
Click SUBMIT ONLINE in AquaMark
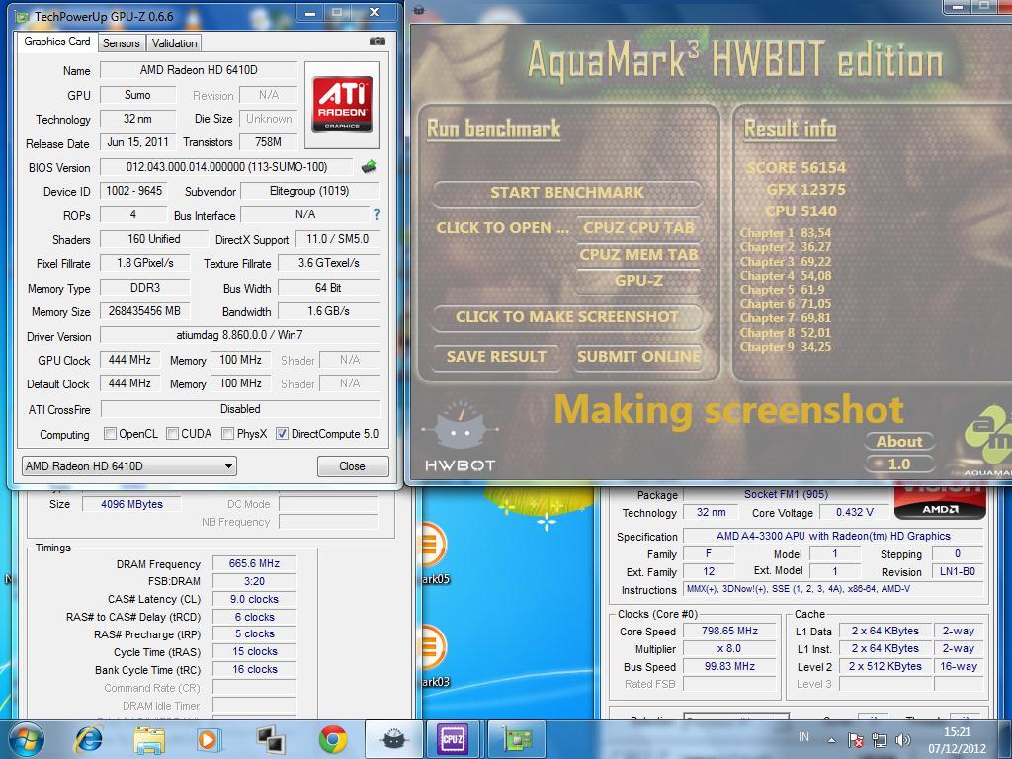(638, 356)
